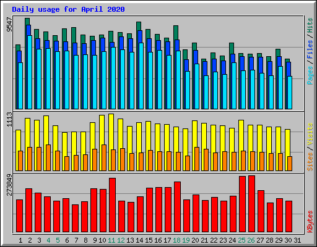Click the 'Files' legend label

(x=310, y=49)
